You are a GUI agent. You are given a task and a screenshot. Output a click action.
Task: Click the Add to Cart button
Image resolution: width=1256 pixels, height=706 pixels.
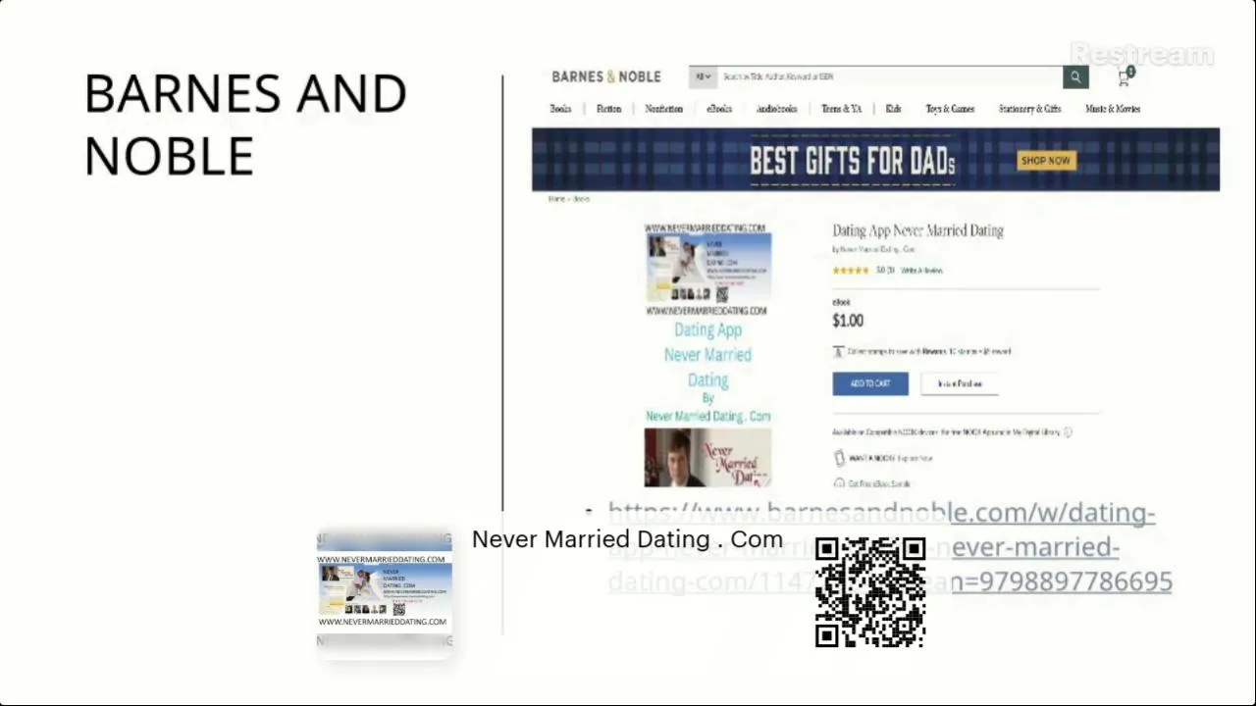tap(870, 383)
